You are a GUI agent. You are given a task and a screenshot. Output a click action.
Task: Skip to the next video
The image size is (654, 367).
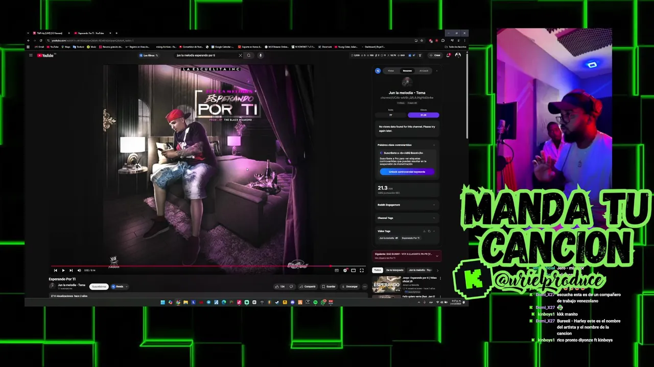[71, 270]
